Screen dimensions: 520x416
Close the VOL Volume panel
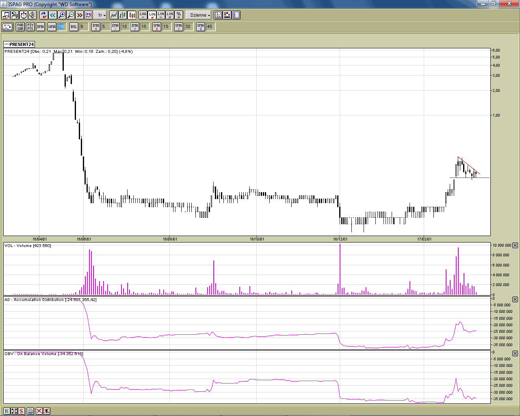tap(515, 245)
